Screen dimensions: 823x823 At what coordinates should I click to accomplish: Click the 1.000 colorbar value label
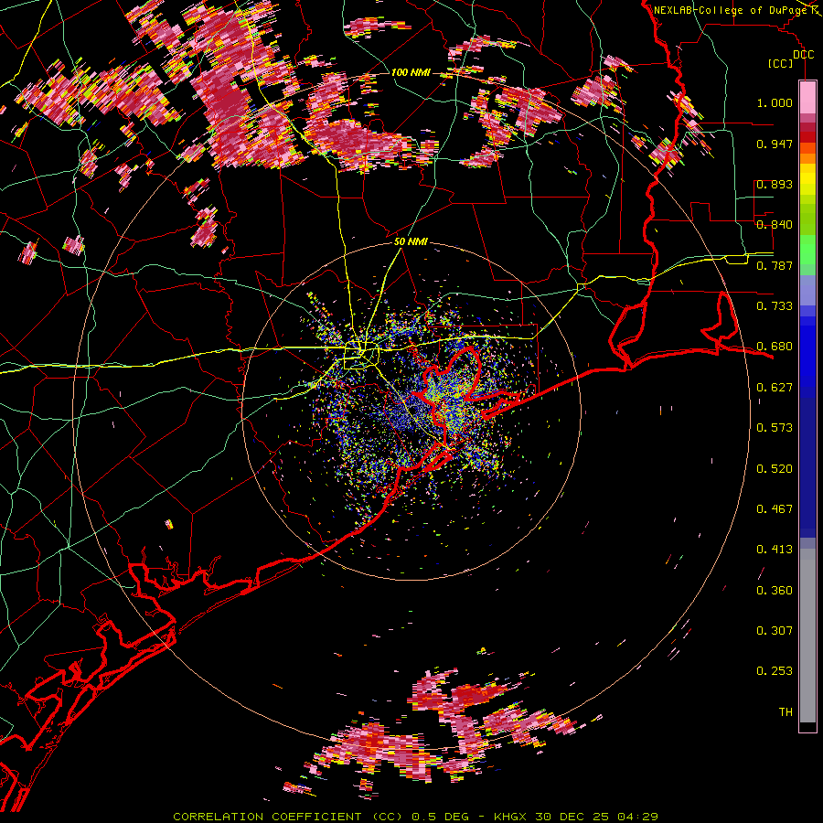[775, 102]
